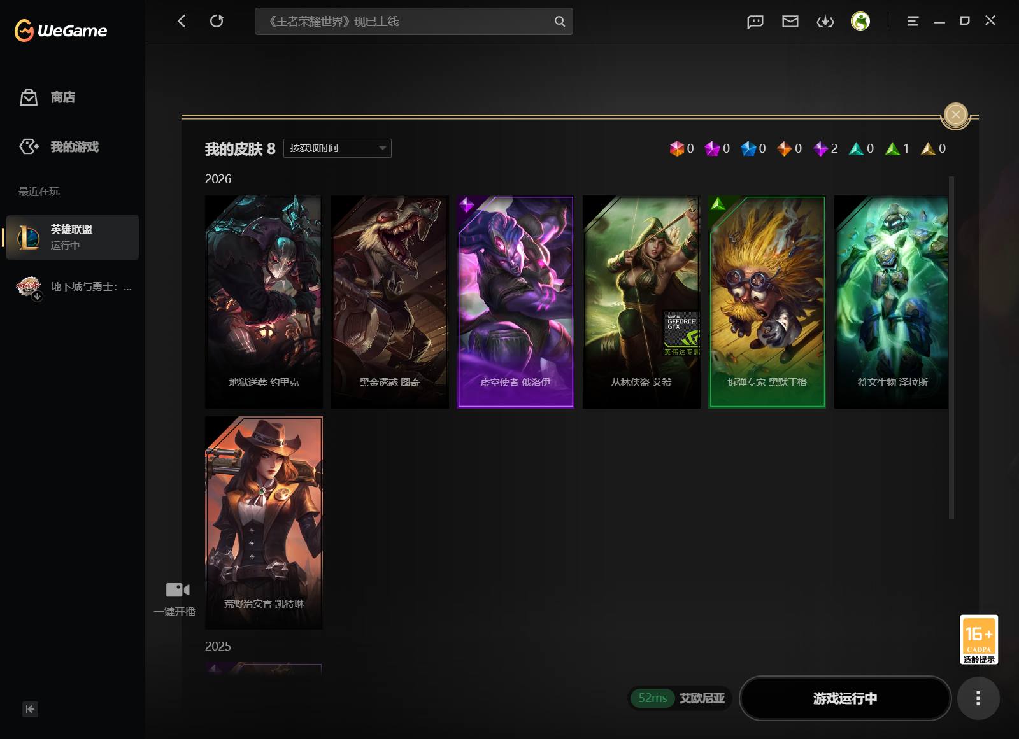This screenshot has width=1019, height=739.
Task: Start streaming with 一键开播 camera icon
Action: [x=177, y=590]
